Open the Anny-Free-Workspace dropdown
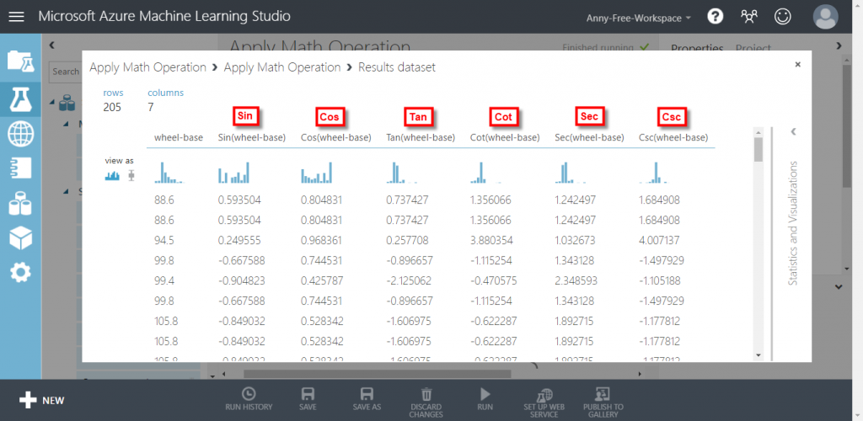This screenshot has height=421, width=863. [x=639, y=19]
